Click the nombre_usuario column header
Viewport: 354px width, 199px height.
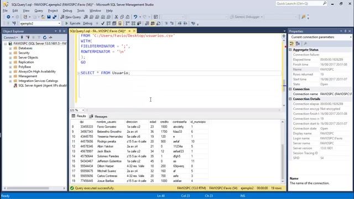click(106, 122)
